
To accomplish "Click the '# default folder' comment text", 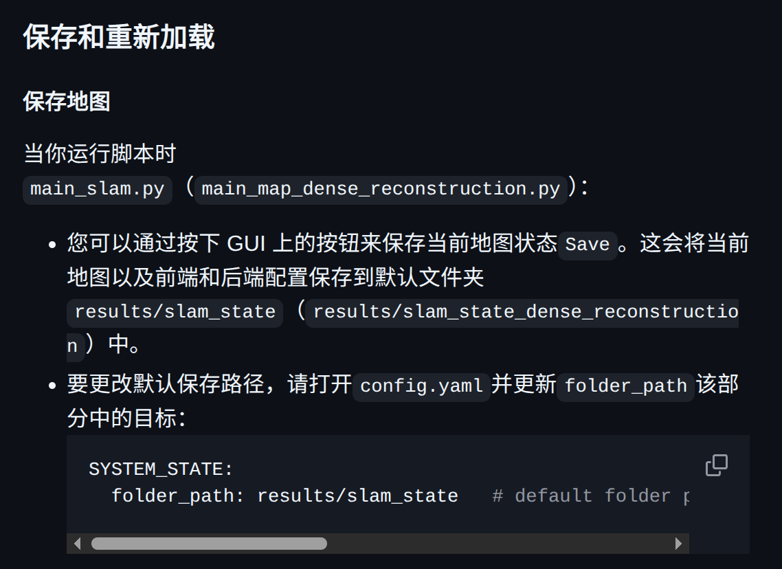I will [581, 495].
